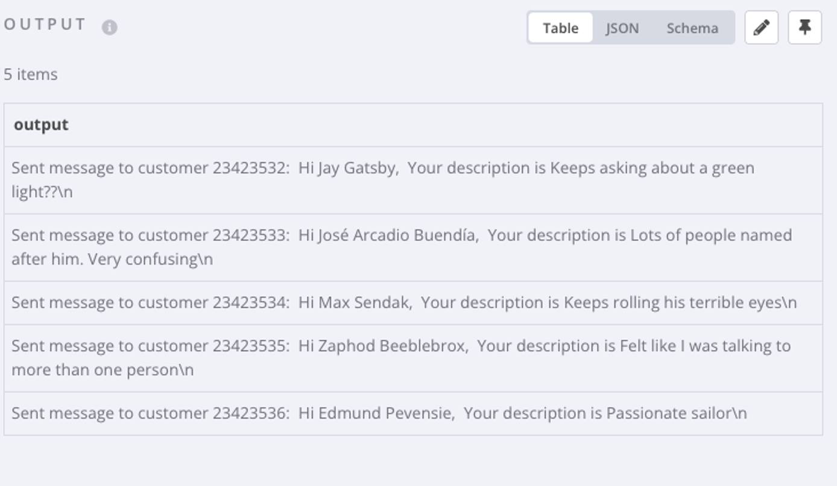Select the Zaphod Beeblebrox message row
This screenshot has width=837, height=486.
pos(400,355)
